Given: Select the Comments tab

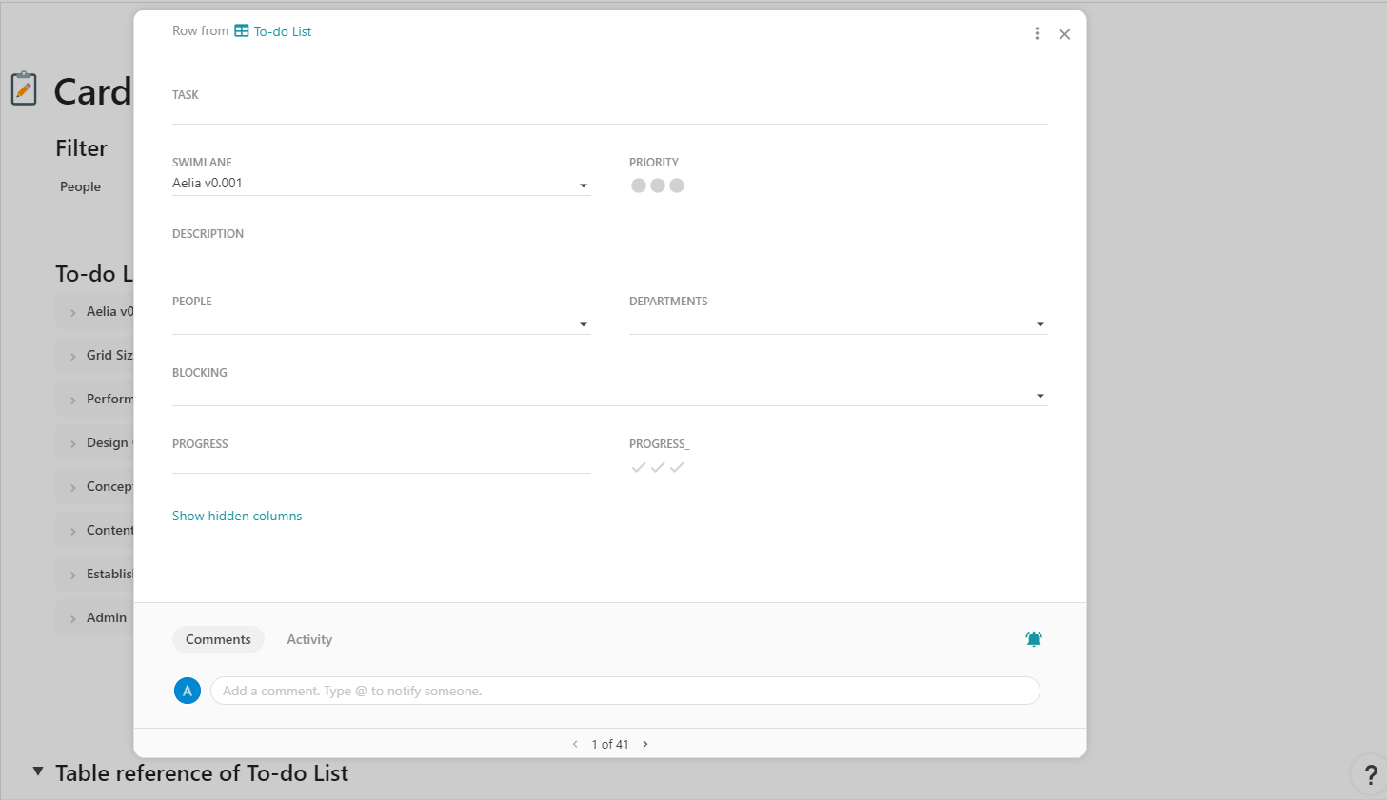Looking at the screenshot, I should [218, 639].
